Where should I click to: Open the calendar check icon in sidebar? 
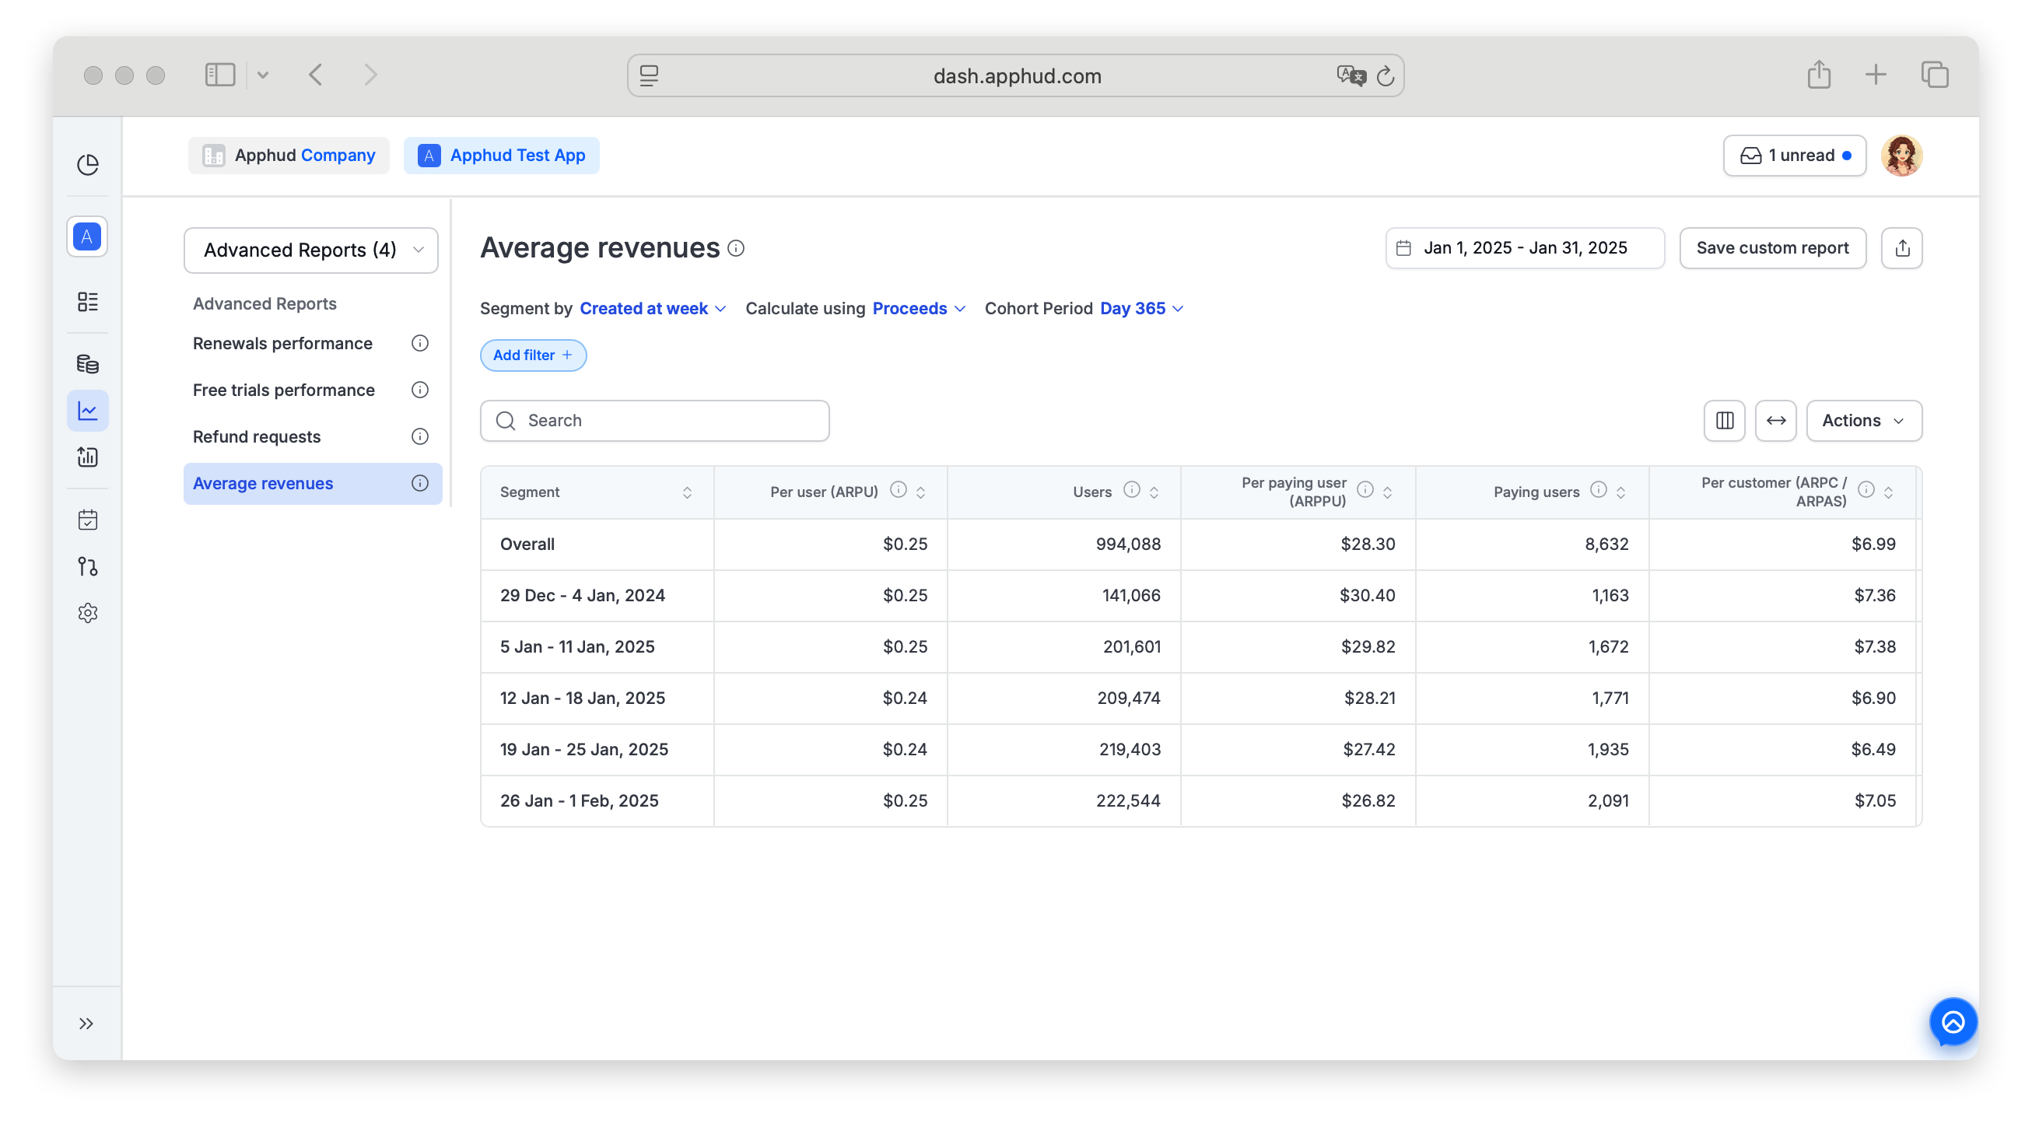click(88, 520)
